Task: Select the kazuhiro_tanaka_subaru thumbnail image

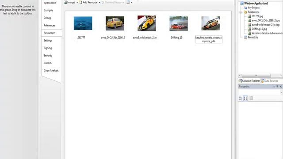Action: pos(210,23)
